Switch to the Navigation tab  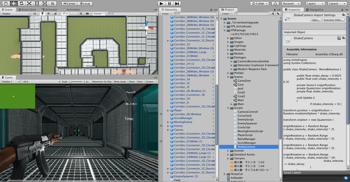click(x=315, y=10)
